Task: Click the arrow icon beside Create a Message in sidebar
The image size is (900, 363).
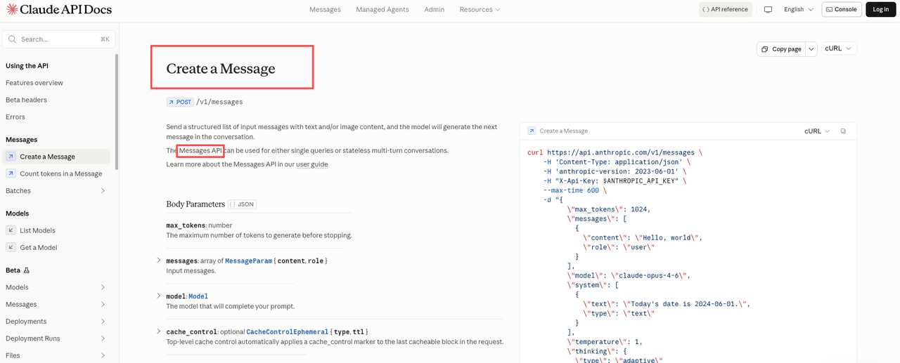Action: 11,157
